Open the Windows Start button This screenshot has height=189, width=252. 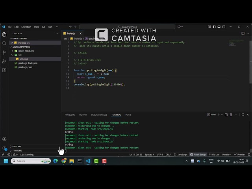(6, 161)
